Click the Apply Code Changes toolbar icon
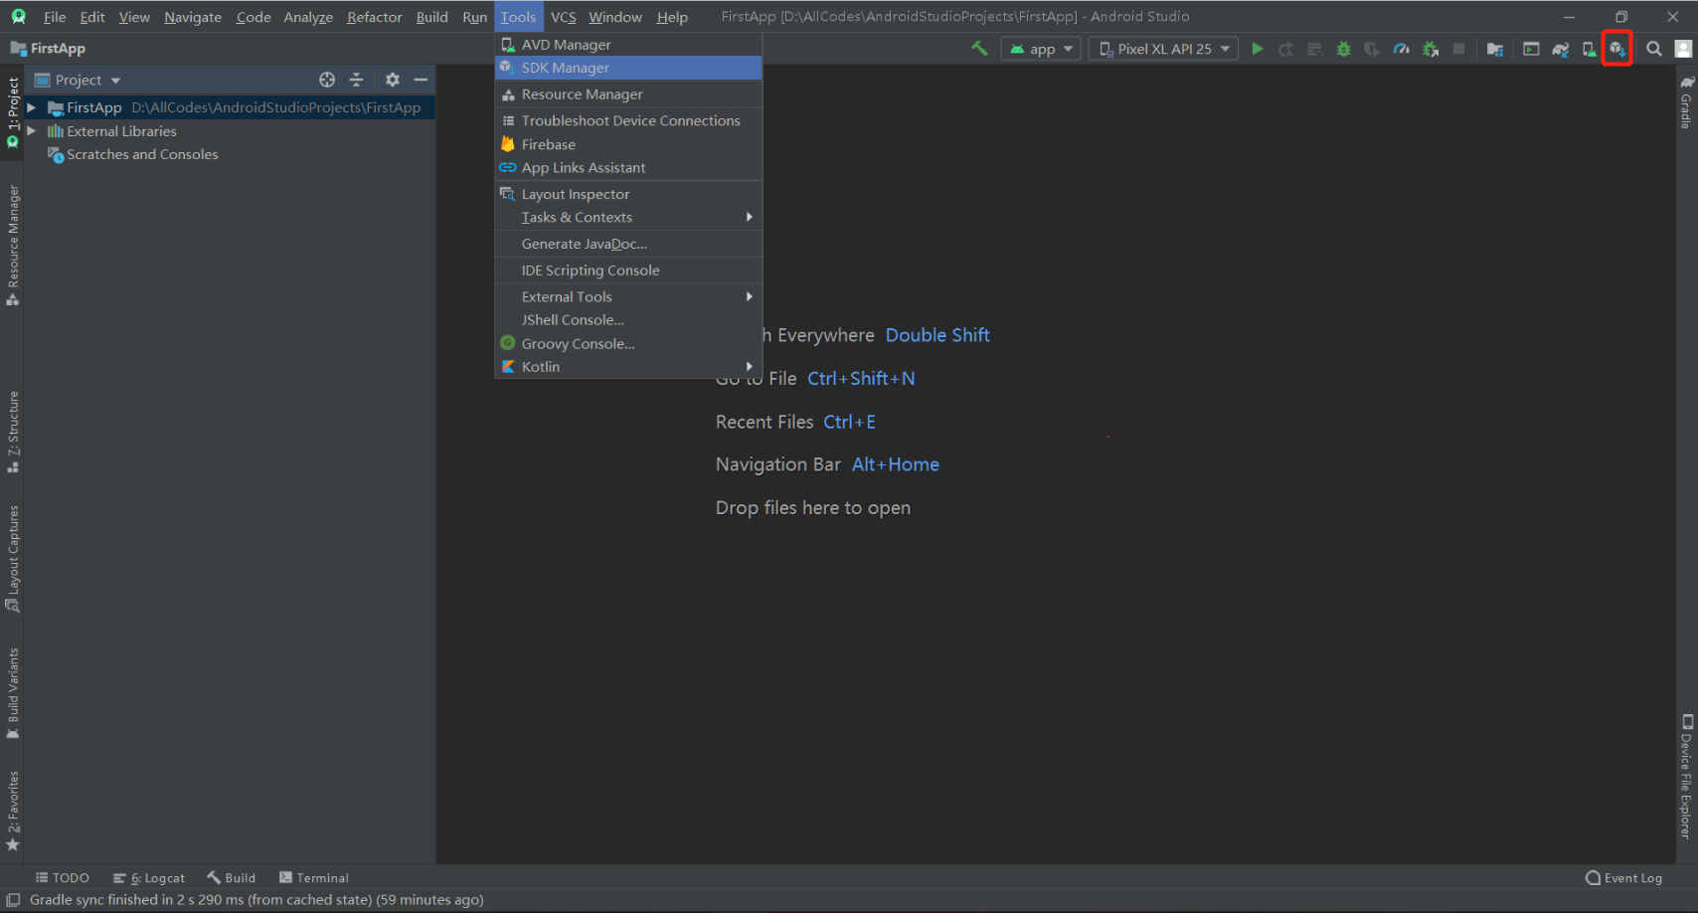 (x=1314, y=49)
